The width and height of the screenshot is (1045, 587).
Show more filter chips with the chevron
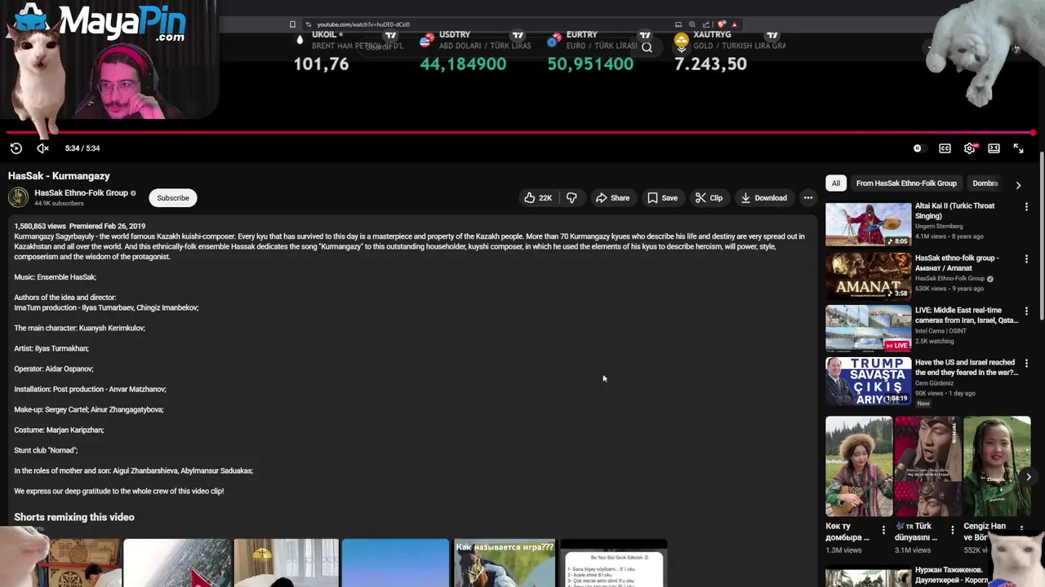(x=1018, y=185)
